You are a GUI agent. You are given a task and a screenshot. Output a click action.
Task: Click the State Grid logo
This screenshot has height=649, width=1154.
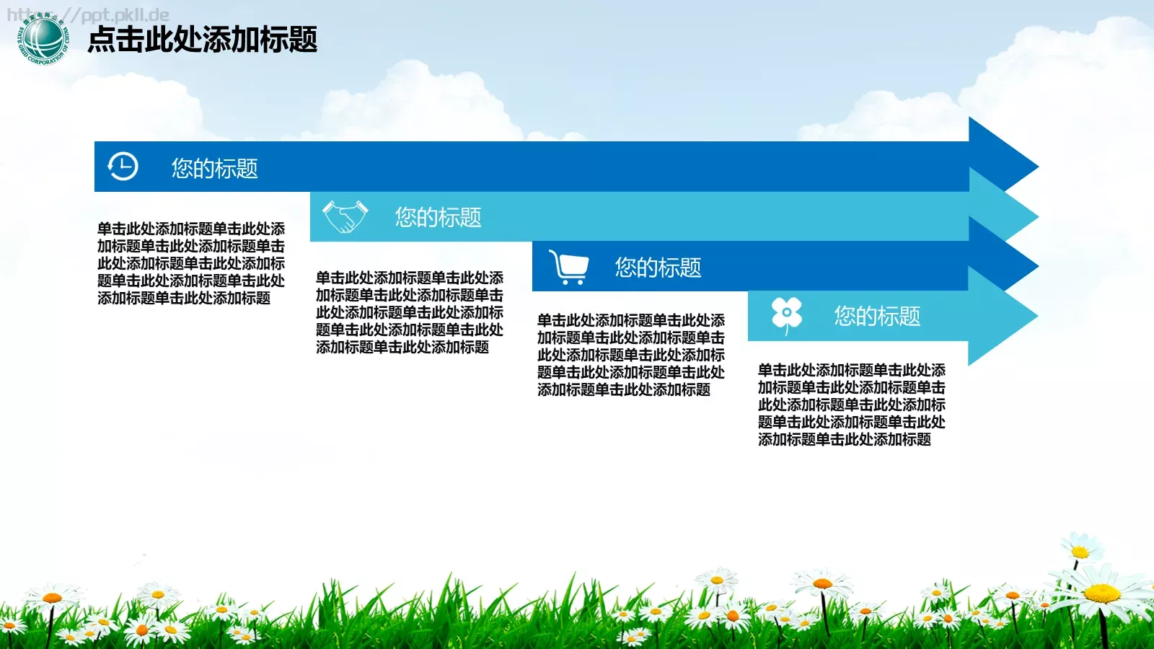pyautogui.click(x=43, y=39)
